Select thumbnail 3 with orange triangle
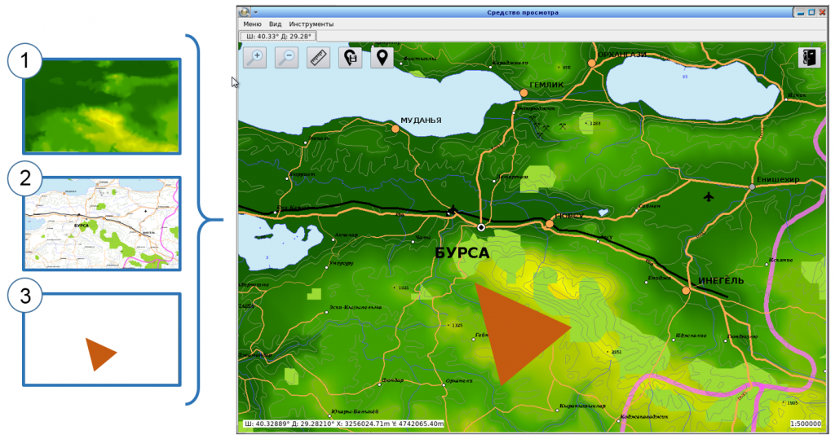The width and height of the screenshot is (835, 439). (102, 340)
